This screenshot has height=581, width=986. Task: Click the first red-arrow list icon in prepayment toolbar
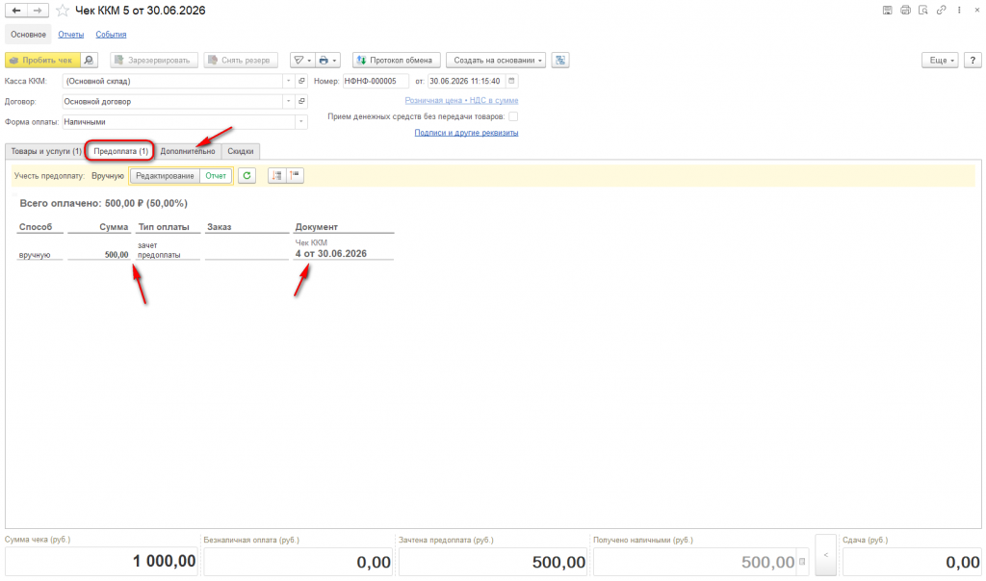coord(276,176)
